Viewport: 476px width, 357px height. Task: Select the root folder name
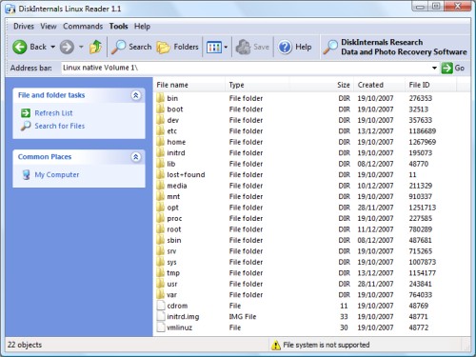[174, 229]
